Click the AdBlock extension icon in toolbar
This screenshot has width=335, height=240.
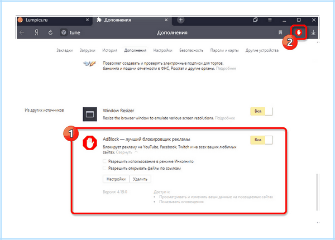click(299, 32)
